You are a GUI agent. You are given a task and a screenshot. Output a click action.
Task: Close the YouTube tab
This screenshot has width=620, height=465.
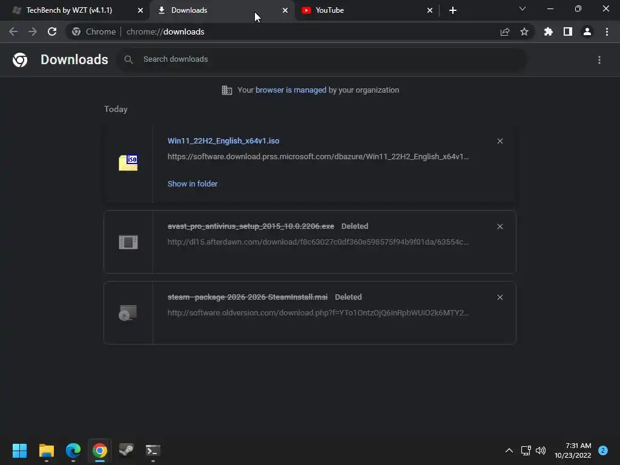pos(430,10)
